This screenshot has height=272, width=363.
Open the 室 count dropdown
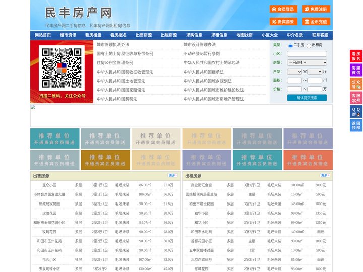coord(294,72)
